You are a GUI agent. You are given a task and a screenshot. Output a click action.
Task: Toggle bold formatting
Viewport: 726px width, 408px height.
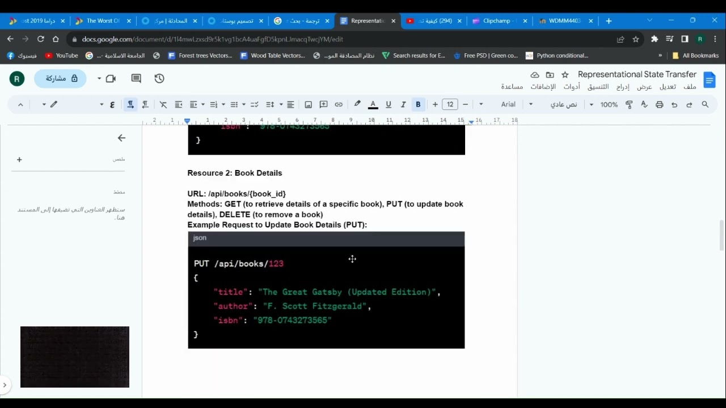pyautogui.click(x=418, y=104)
